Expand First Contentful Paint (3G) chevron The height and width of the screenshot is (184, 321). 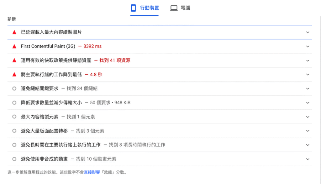(x=308, y=47)
